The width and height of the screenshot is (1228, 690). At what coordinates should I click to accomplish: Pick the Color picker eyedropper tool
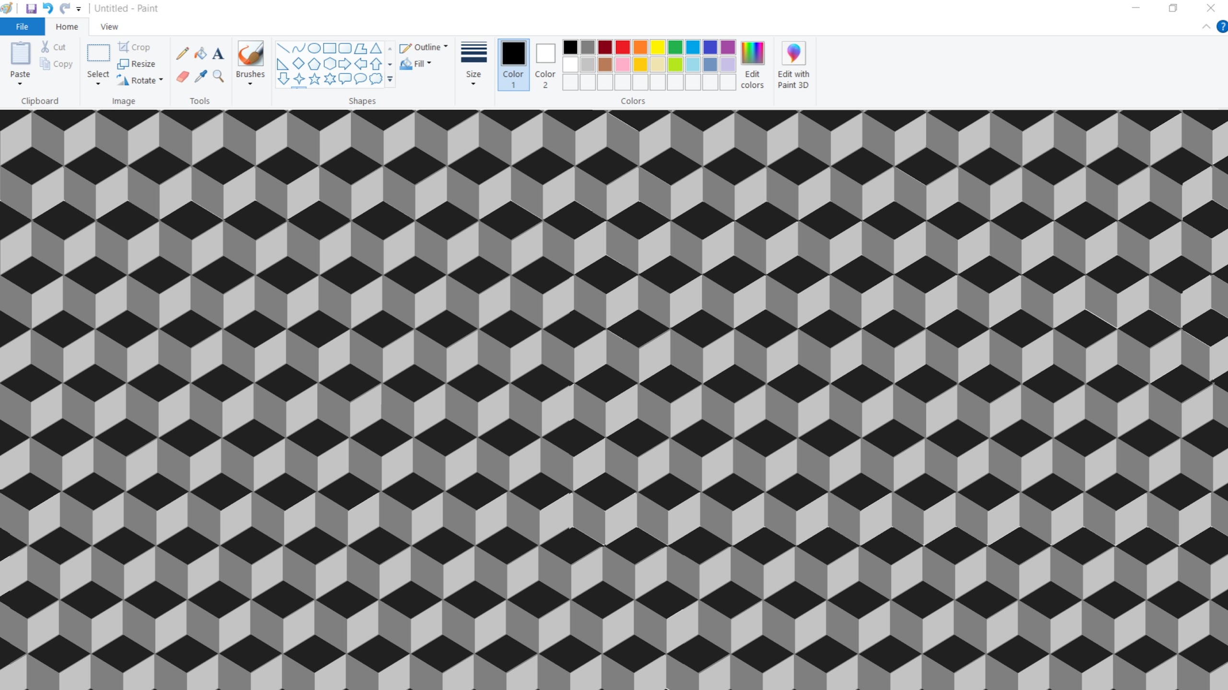point(201,76)
